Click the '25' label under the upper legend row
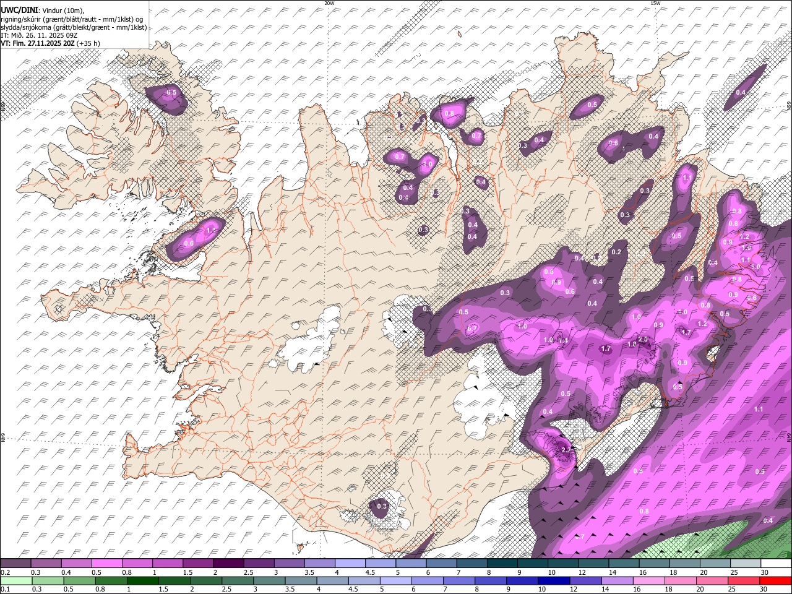Viewport: 792px width, 594px height. tap(733, 572)
